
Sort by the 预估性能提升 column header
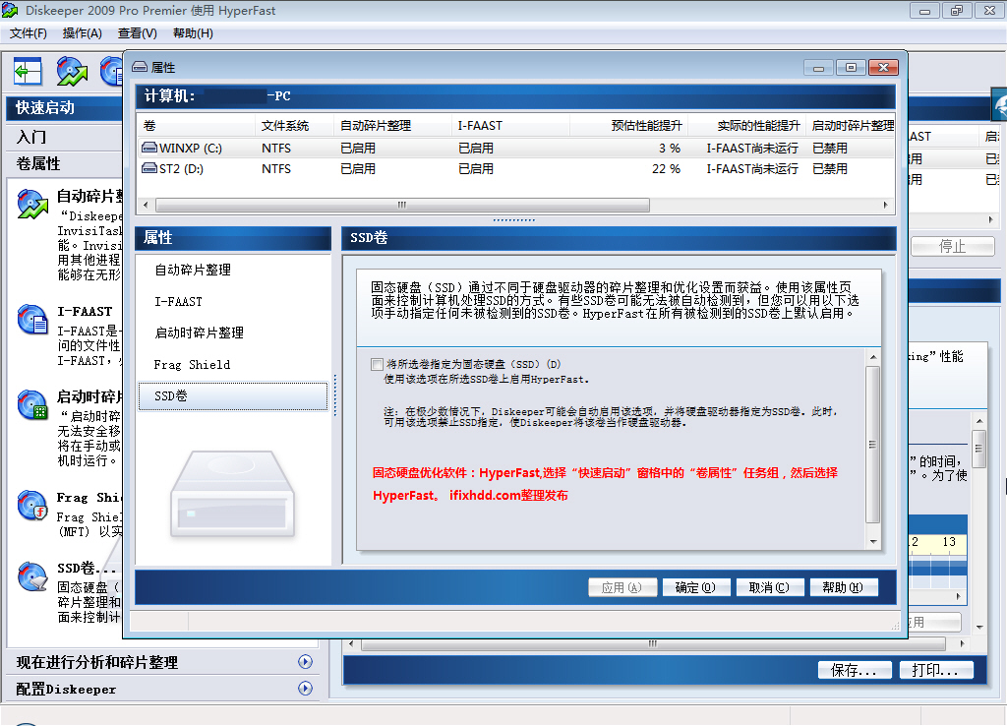coord(627,125)
